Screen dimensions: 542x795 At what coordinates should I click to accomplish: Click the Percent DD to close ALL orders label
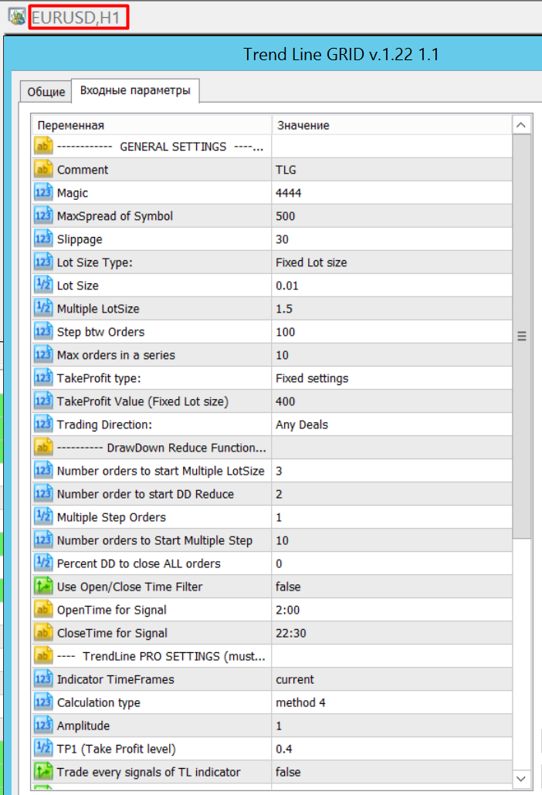tap(138, 563)
